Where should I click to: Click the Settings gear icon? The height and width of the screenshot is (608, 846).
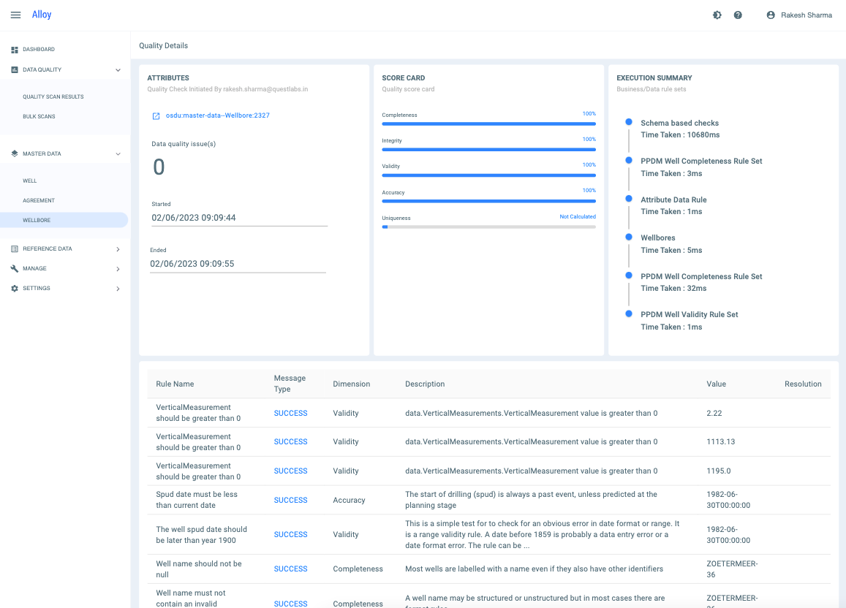(x=15, y=289)
